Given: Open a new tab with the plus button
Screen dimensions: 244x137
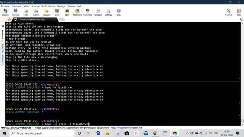Looking at the screenshot, I should 62,19.
